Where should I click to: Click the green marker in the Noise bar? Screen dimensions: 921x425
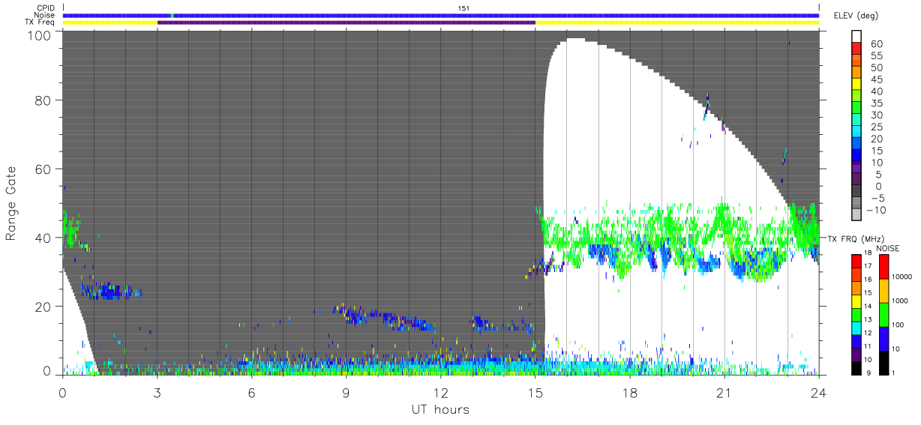pos(172,15)
